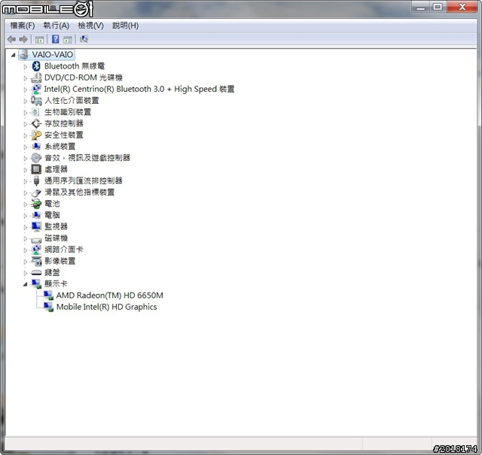Screen dimensions: 482x455
Task: Click the Intel Centrino Bluetooth device icon
Action: pos(36,89)
